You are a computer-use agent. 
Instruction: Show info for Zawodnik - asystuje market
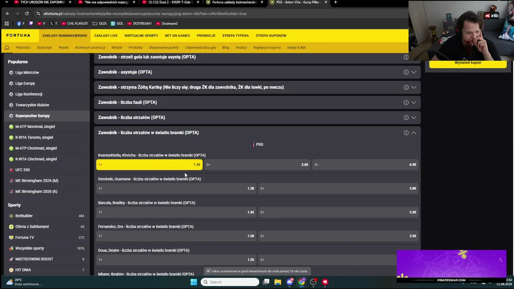(x=406, y=72)
